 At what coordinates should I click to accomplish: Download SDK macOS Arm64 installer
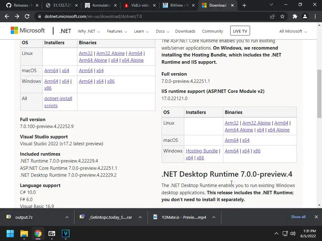[x=51, y=71]
